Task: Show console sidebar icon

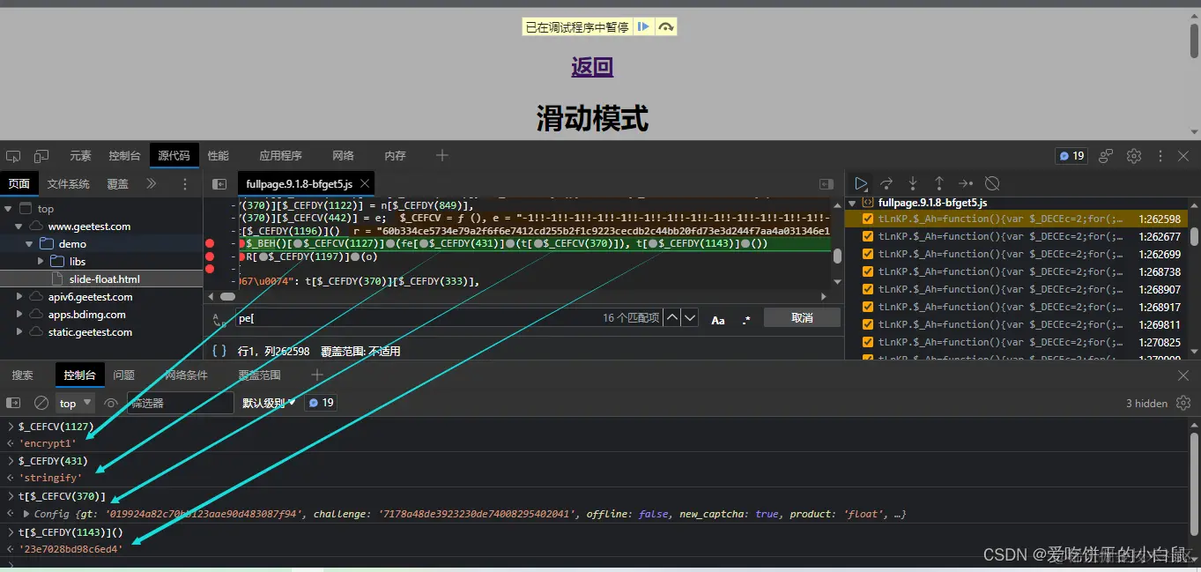Action: coord(13,403)
